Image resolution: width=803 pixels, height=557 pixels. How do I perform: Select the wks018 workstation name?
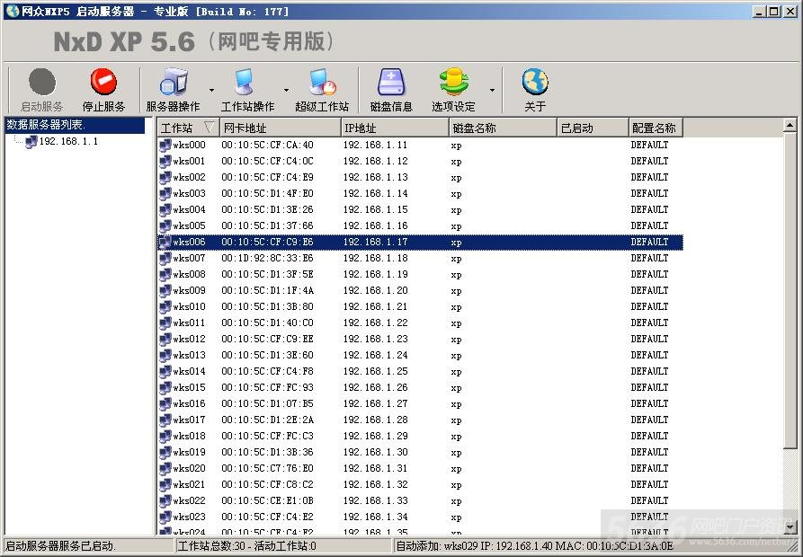pyautogui.click(x=189, y=437)
